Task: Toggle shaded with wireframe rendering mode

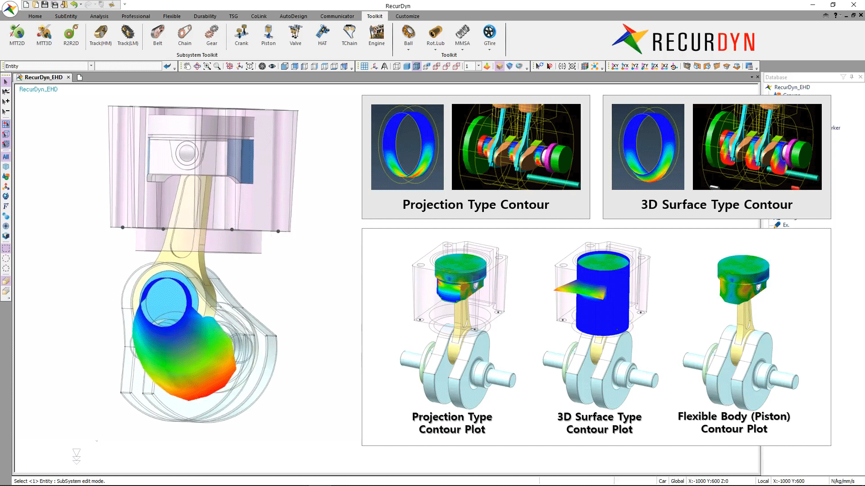Action: 417,66
